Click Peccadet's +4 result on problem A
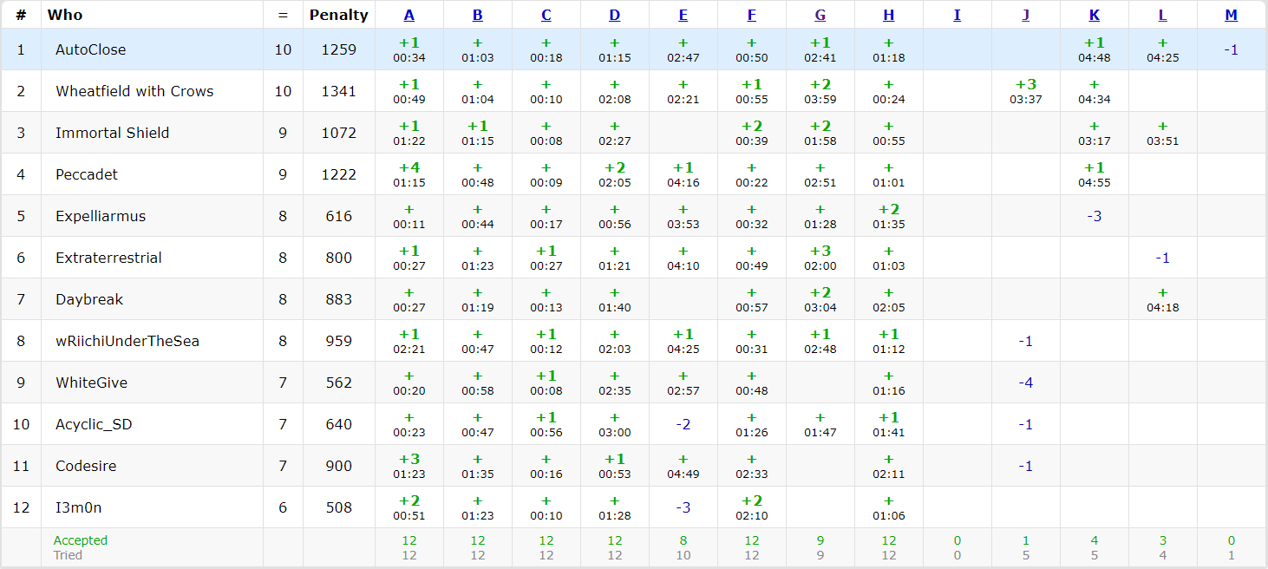The width and height of the screenshot is (1268, 569). click(x=409, y=168)
